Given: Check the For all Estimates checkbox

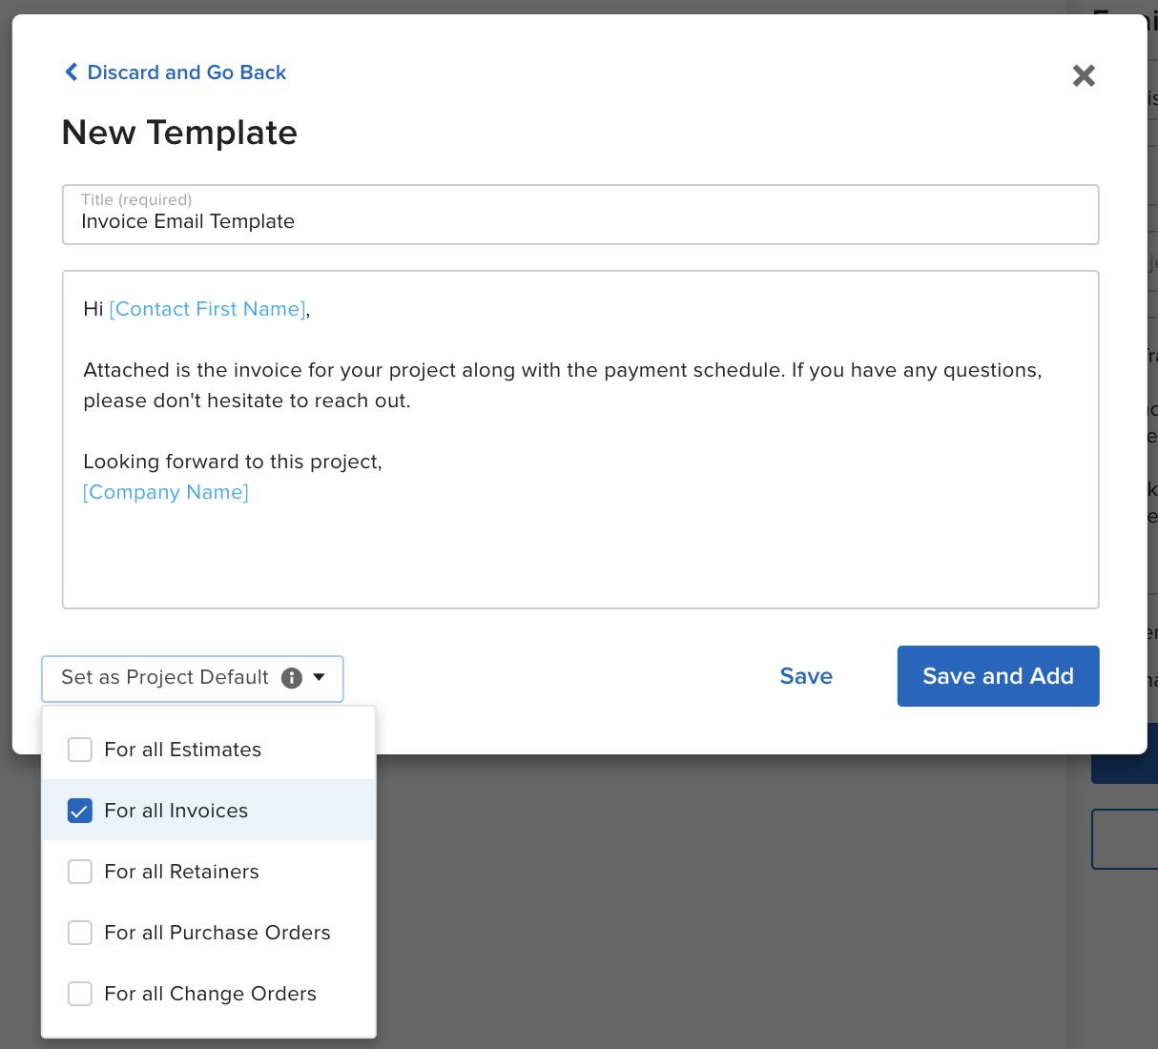Looking at the screenshot, I should 80,750.
